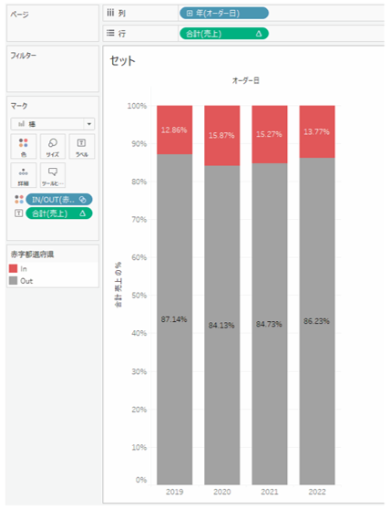Select the In red legend swatch
Image resolution: width=389 pixels, height=509 pixels.
tap(14, 268)
